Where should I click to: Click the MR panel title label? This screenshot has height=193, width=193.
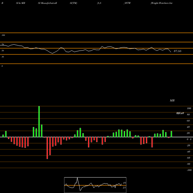click(172, 100)
